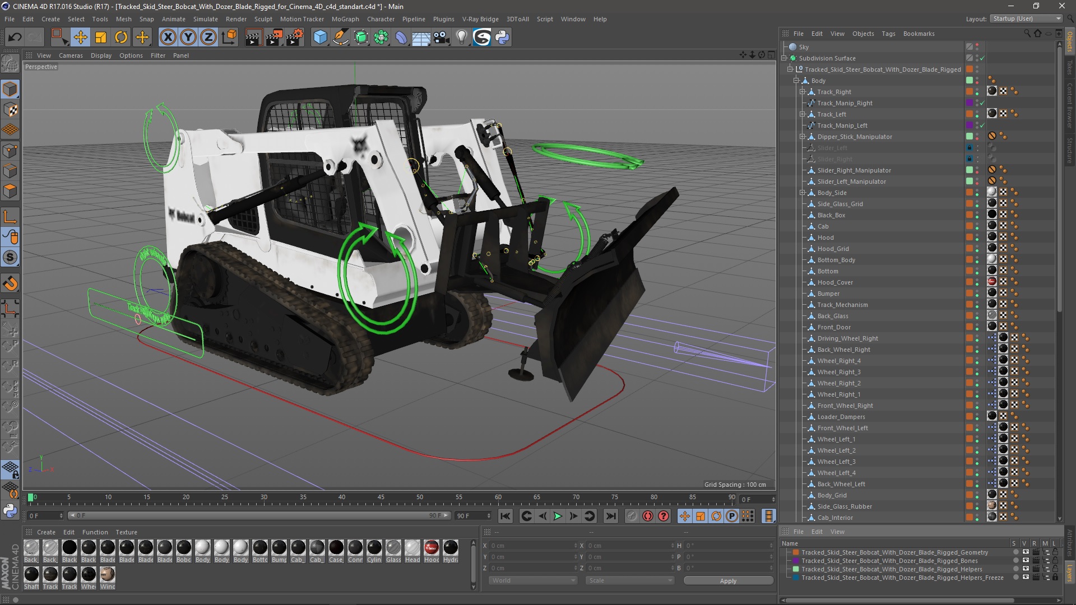The width and height of the screenshot is (1076, 605).
Task: Open the V-Ray Bridge menu
Action: [480, 19]
